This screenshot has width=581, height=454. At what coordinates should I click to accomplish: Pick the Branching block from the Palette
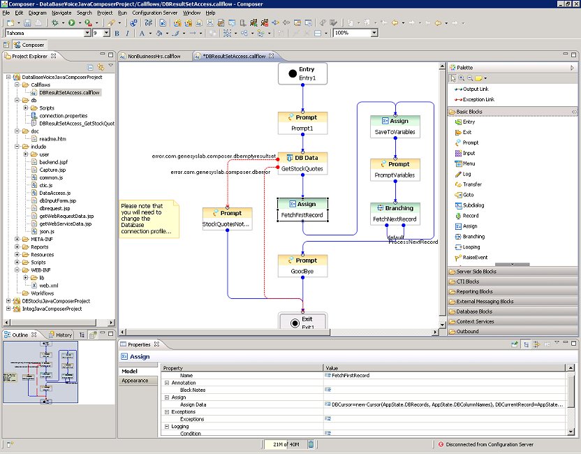point(473,237)
